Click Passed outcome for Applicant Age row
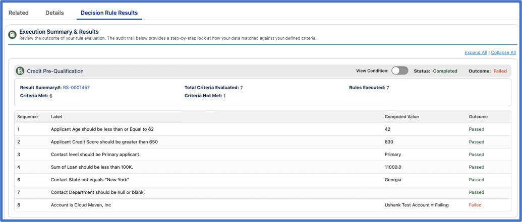Image resolution: width=522 pixels, height=222 pixels. 477,129
